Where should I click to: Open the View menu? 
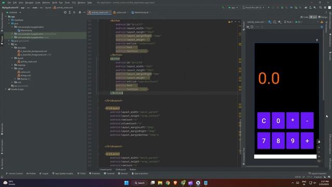[21, 3]
